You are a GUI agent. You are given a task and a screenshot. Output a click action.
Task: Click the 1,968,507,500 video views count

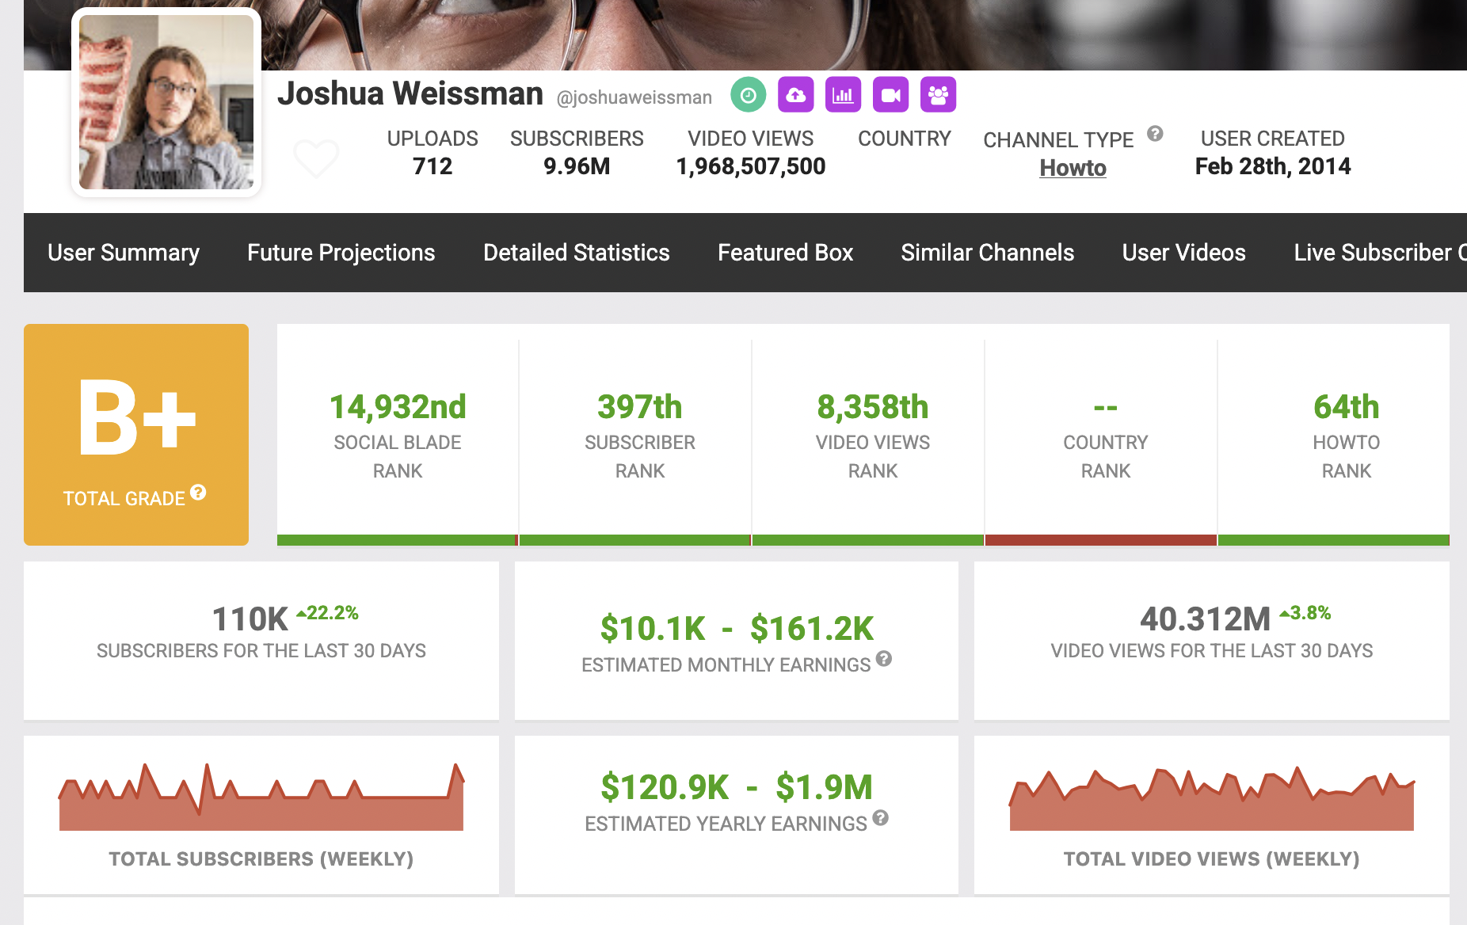pyautogui.click(x=751, y=166)
